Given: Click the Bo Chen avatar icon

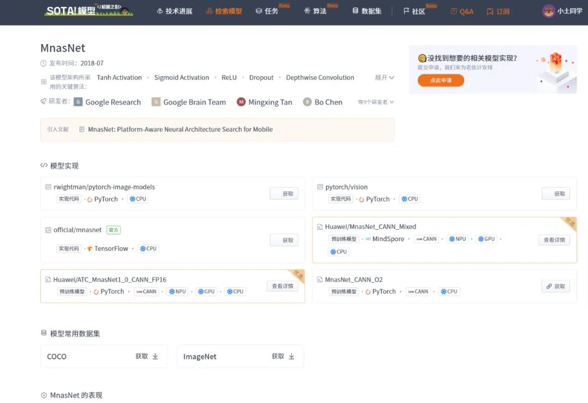Looking at the screenshot, I should pos(308,102).
